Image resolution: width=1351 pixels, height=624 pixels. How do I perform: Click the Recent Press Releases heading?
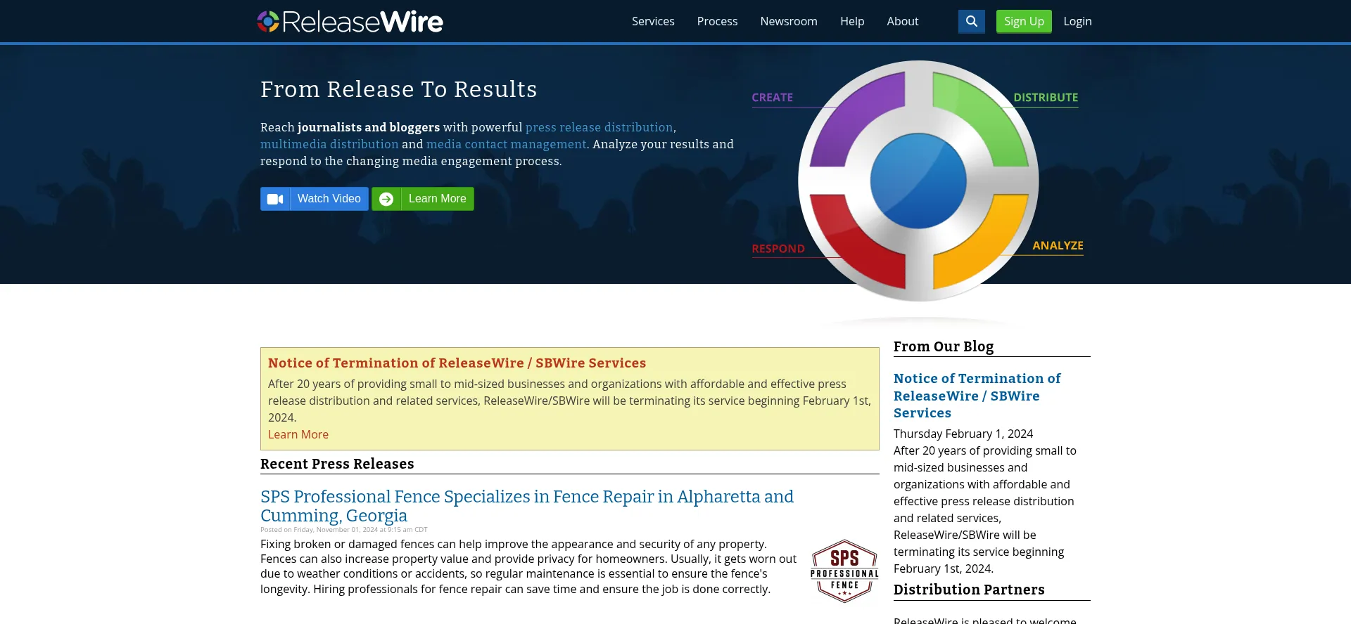pyautogui.click(x=337, y=464)
